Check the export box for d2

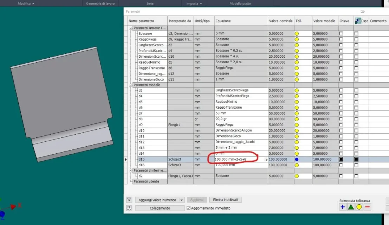tap(356, 176)
